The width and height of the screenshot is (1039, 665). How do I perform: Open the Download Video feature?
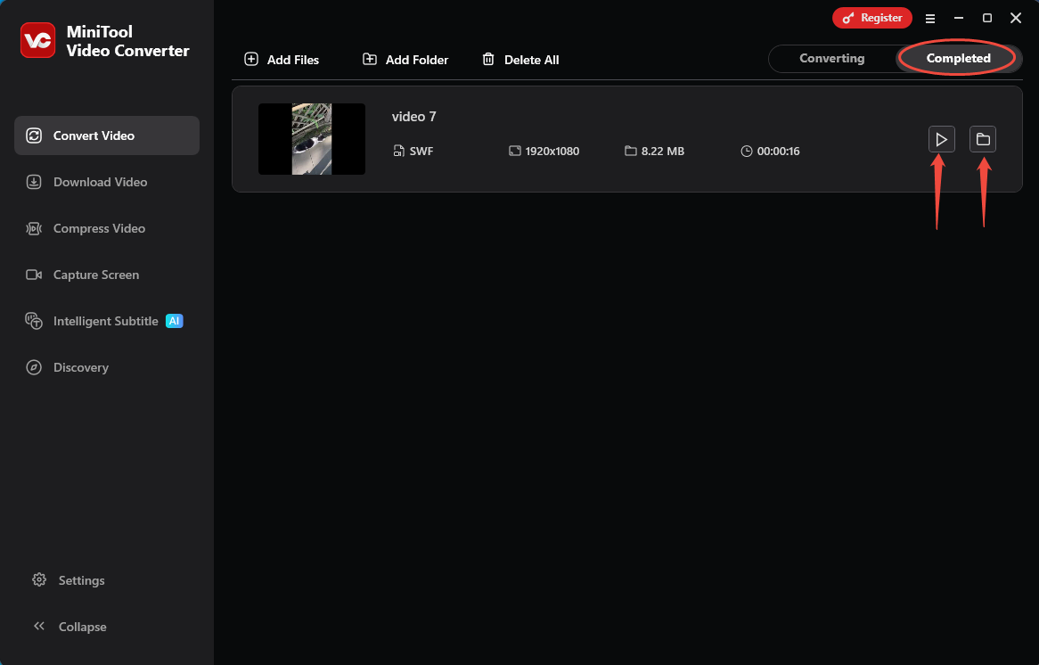[x=100, y=182]
